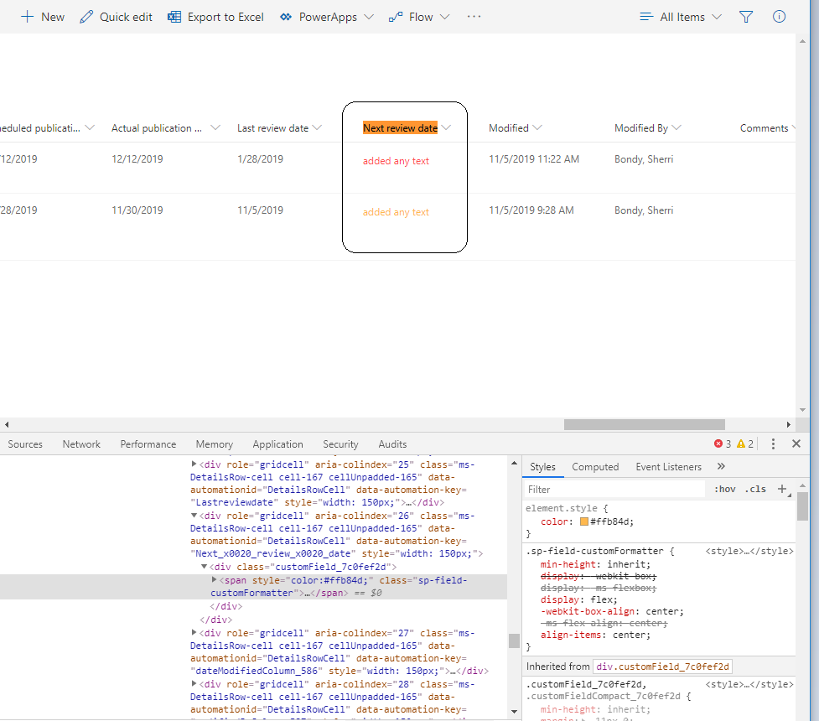This screenshot has width=819, height=721.
Task: Expand the highlighted span element in DOM tree
Action: click(215, 580)
